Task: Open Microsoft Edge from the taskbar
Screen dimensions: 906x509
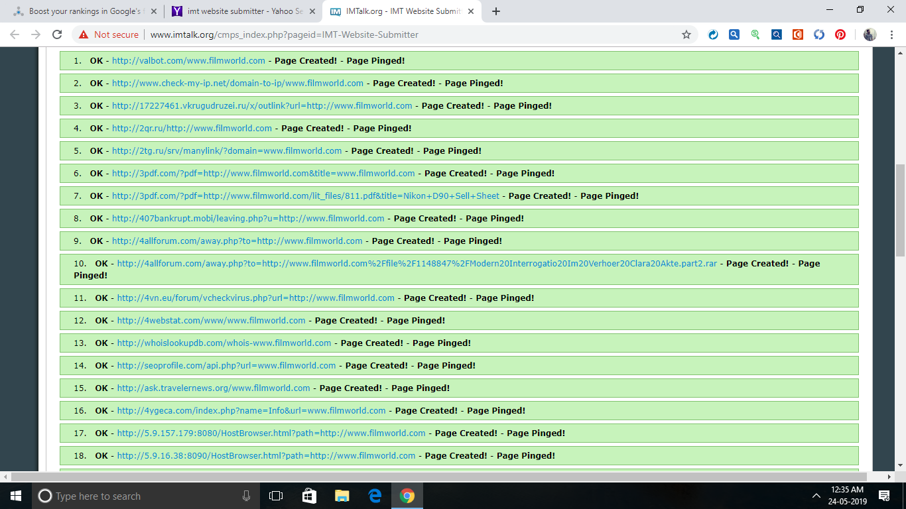Action: click(x=375, y=496)
